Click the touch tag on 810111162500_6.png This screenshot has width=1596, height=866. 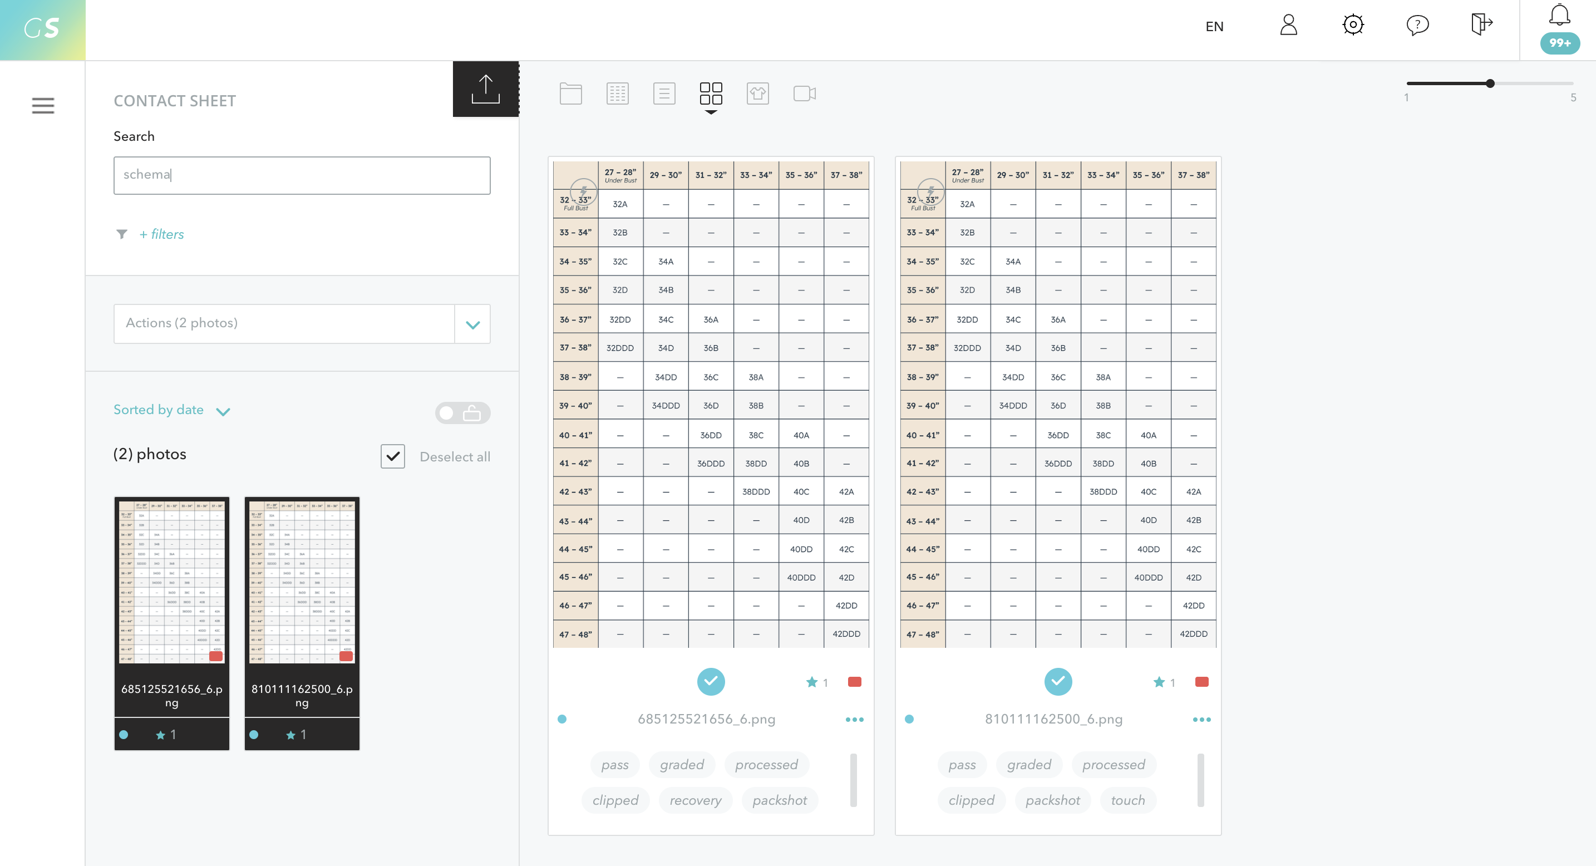(x=1127, y=800)
